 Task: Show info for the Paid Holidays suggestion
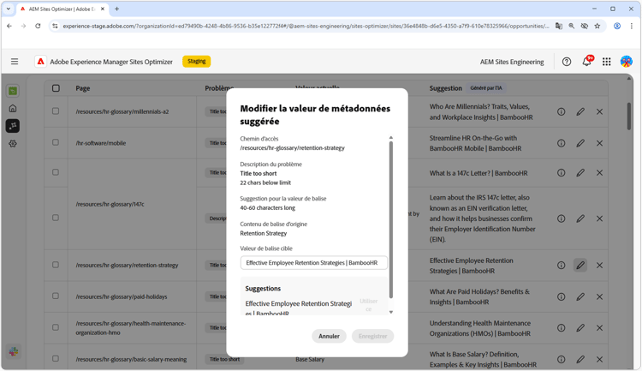coord(561,296)
